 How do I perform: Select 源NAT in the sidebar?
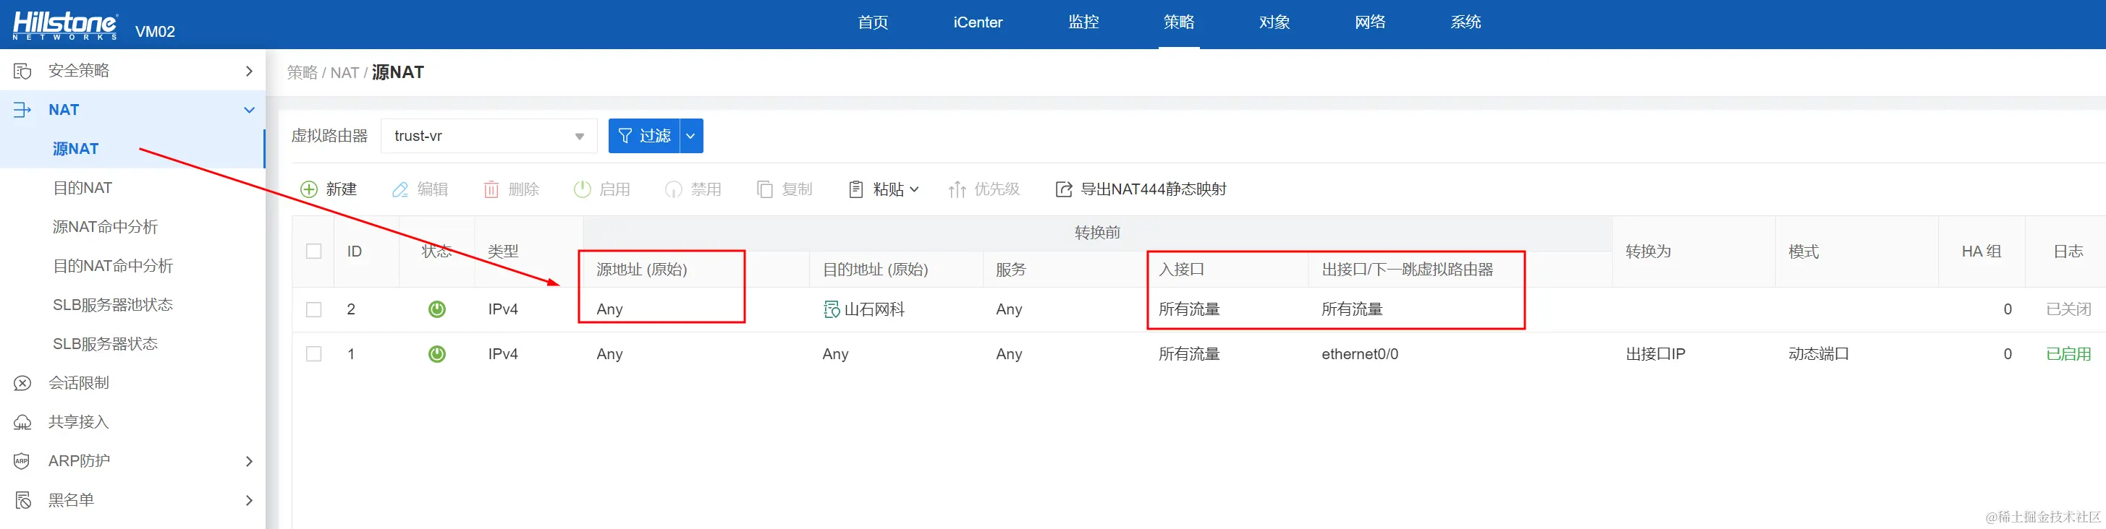tap(132, 149)
